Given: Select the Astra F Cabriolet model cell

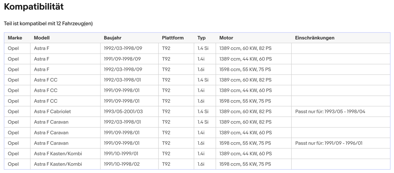Looking at the screenshot, I should tap(52, 112).
